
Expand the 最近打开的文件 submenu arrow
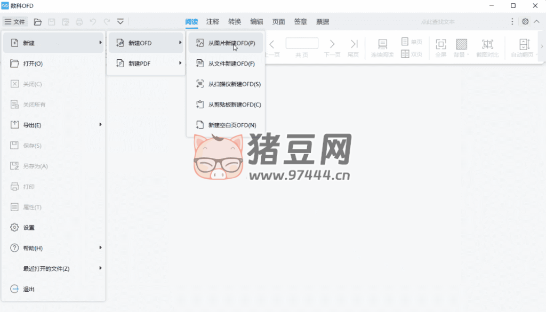pyautogui.click(x=100, y=268)
